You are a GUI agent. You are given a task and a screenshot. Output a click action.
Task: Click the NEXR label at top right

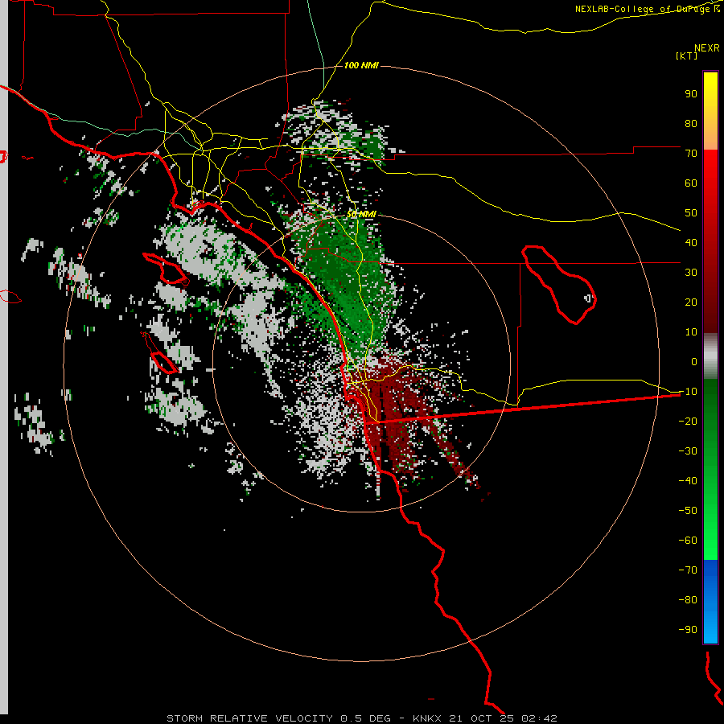(x=707, y=48)
